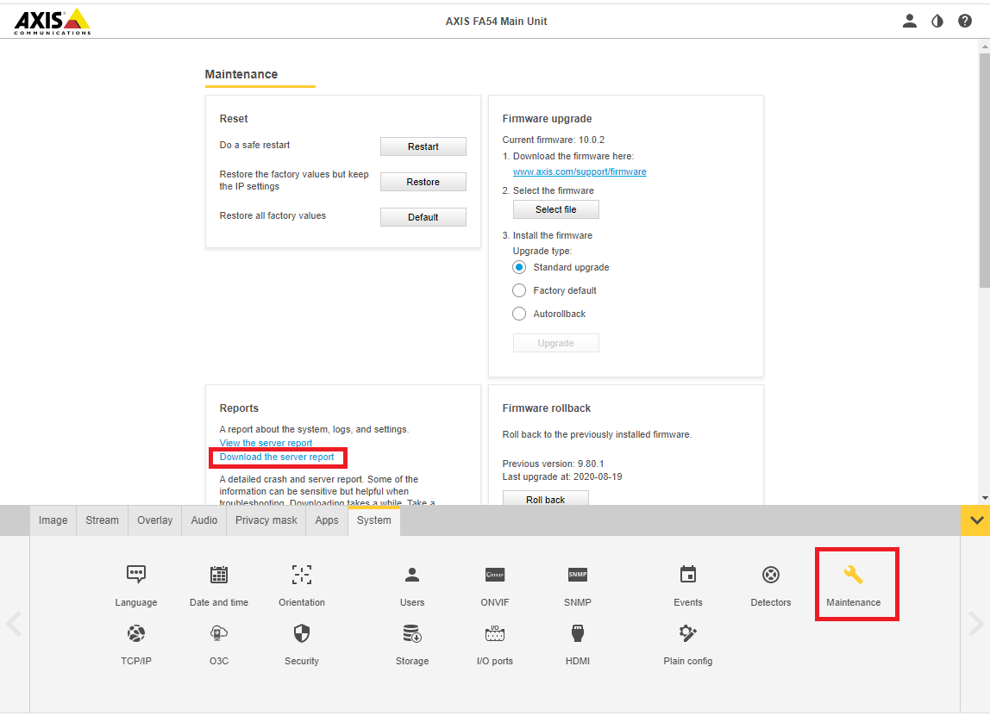The image size is (990, 716).
Task: Select Standard upgrade radio button
Action: coord(519,267)
